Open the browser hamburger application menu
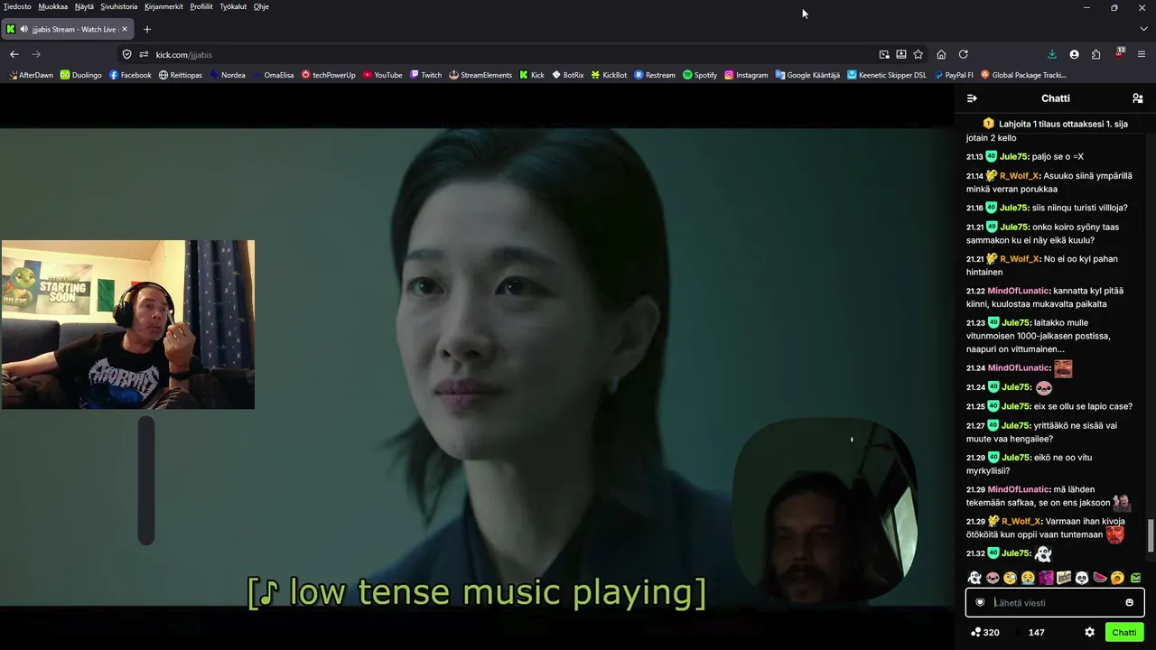This screenshot has width=1156, height=650. click(1142, 54)
